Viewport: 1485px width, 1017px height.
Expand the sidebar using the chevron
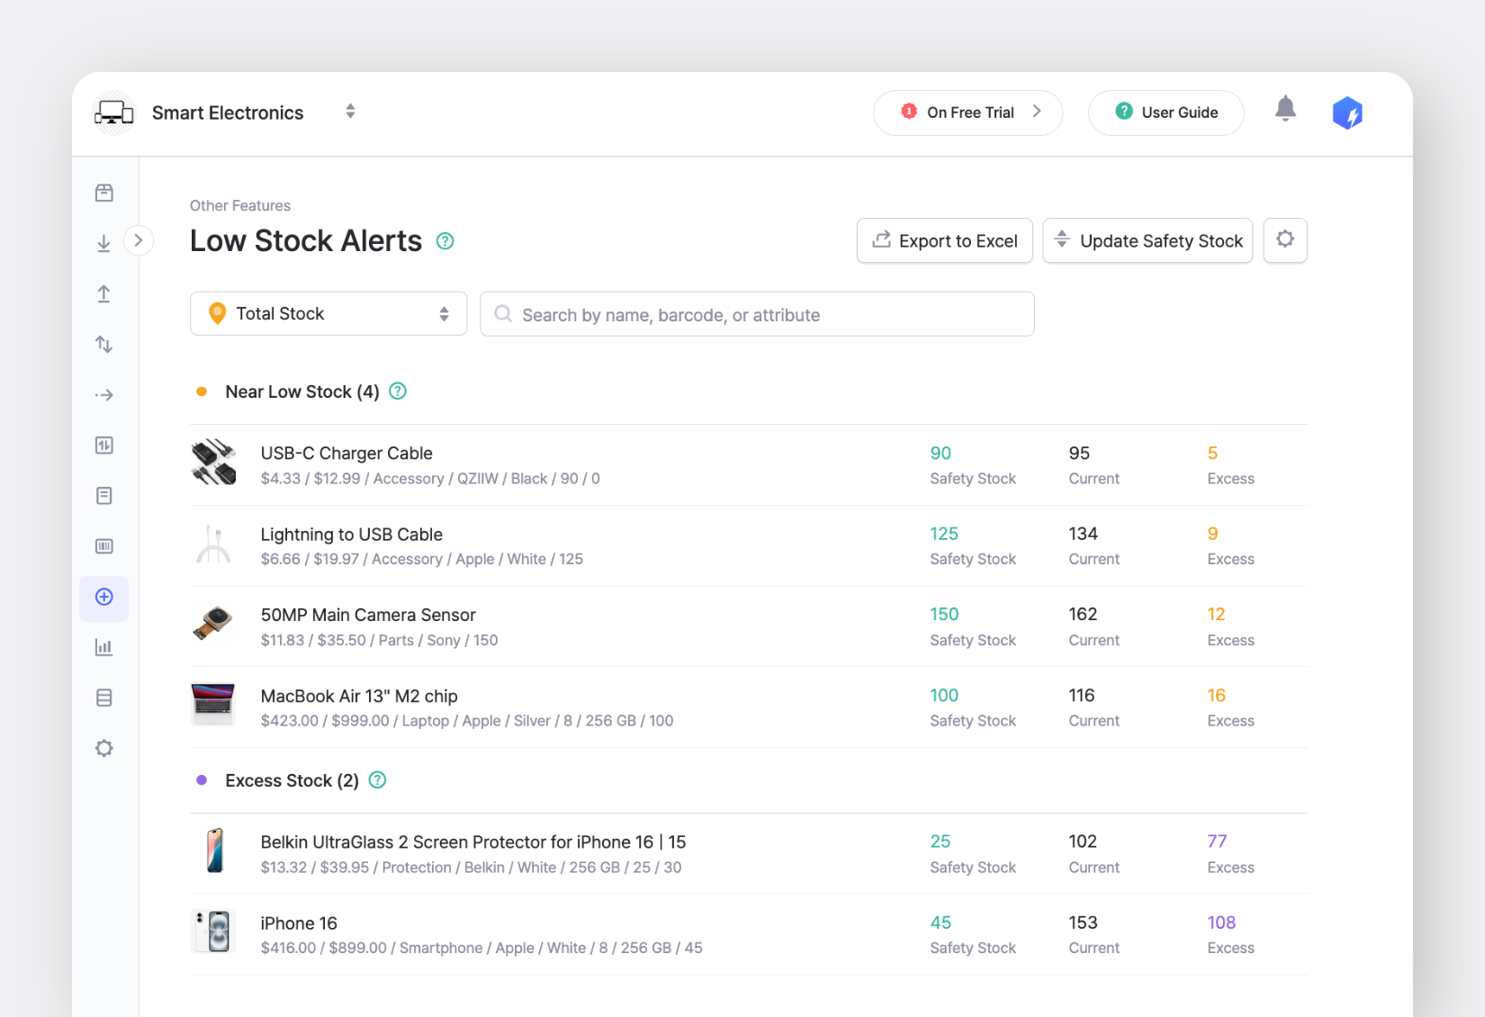pyautogui.click(x=139, y=240)
